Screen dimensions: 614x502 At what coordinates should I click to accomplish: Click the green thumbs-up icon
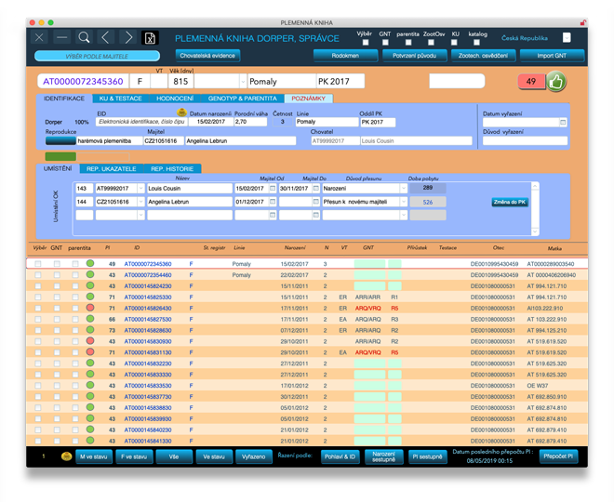(x=556, y=81)
